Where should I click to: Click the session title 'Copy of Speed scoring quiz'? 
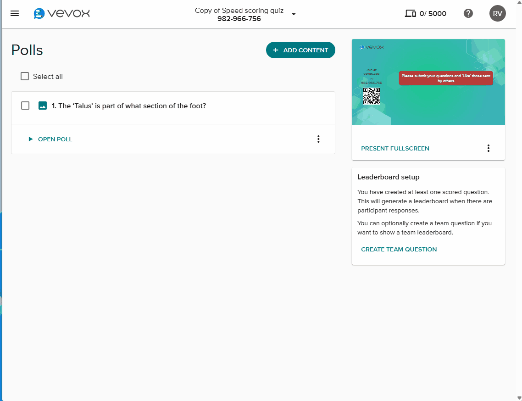pyautogui.click(x=239, y=11)
